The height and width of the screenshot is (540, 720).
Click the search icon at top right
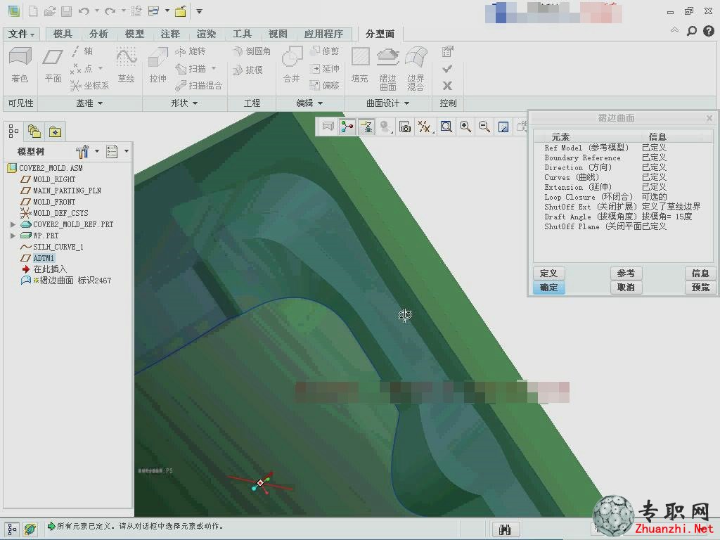(x=692, y=31)
